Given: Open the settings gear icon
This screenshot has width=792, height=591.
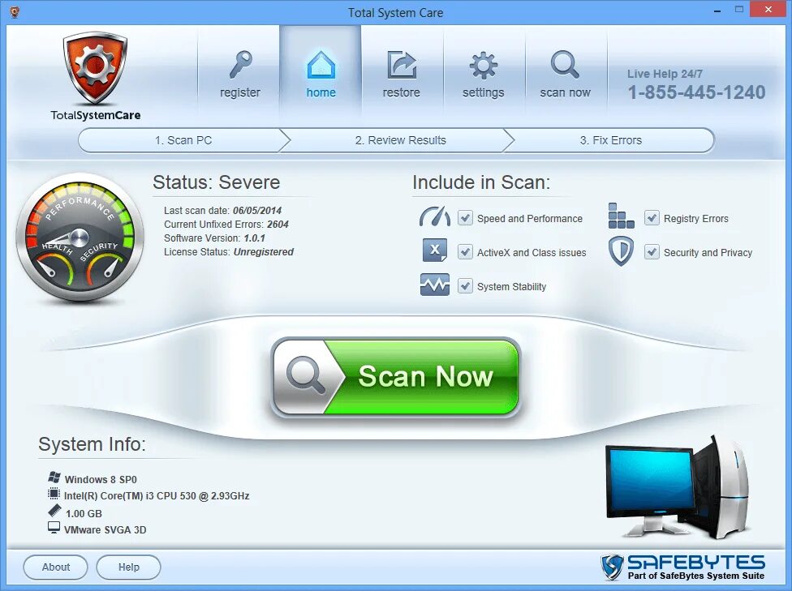Looking at the screenshot, I should (x=484, y=66).
